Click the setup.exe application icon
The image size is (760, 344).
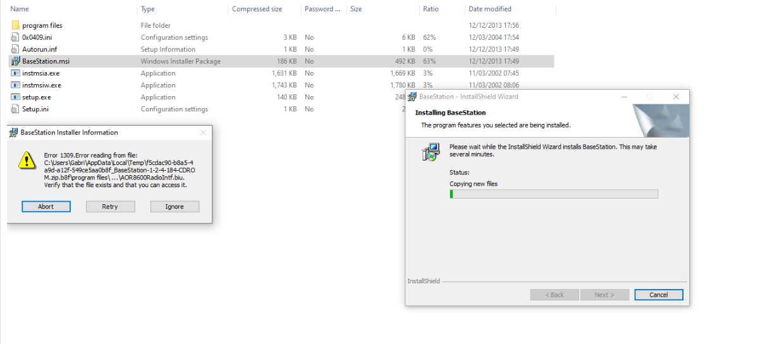(x=15, y=97)
